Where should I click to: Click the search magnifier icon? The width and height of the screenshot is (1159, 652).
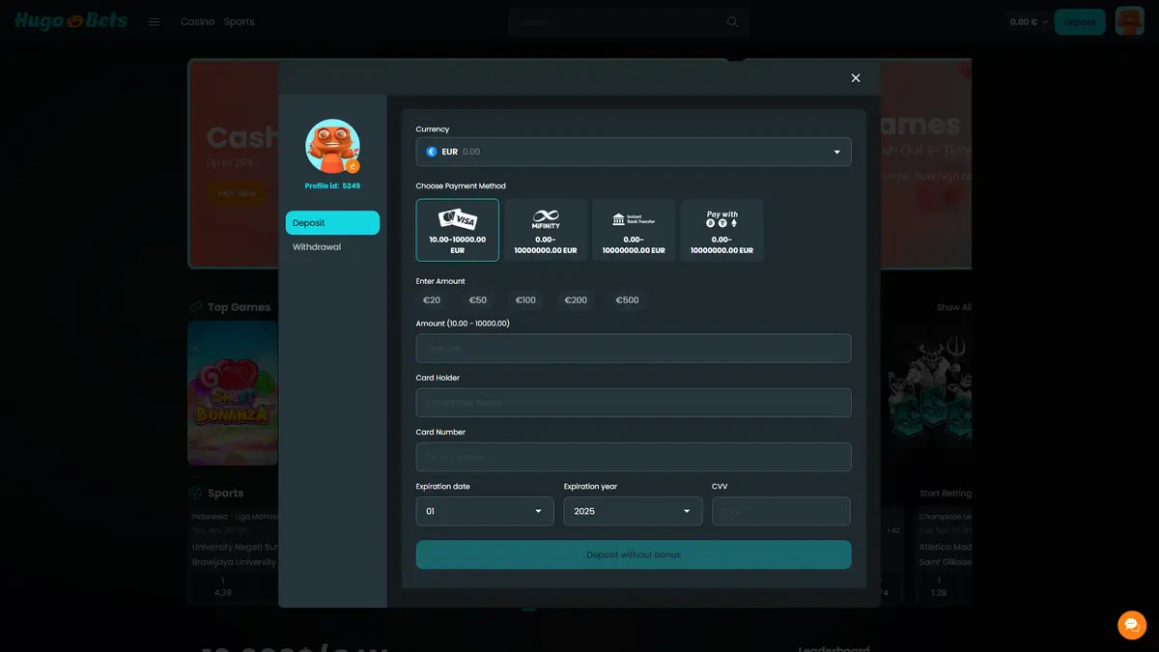pyautogui.click(x=732, y=22)
